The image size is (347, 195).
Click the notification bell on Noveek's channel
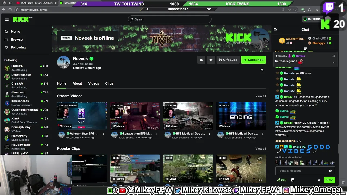(201, 60)
